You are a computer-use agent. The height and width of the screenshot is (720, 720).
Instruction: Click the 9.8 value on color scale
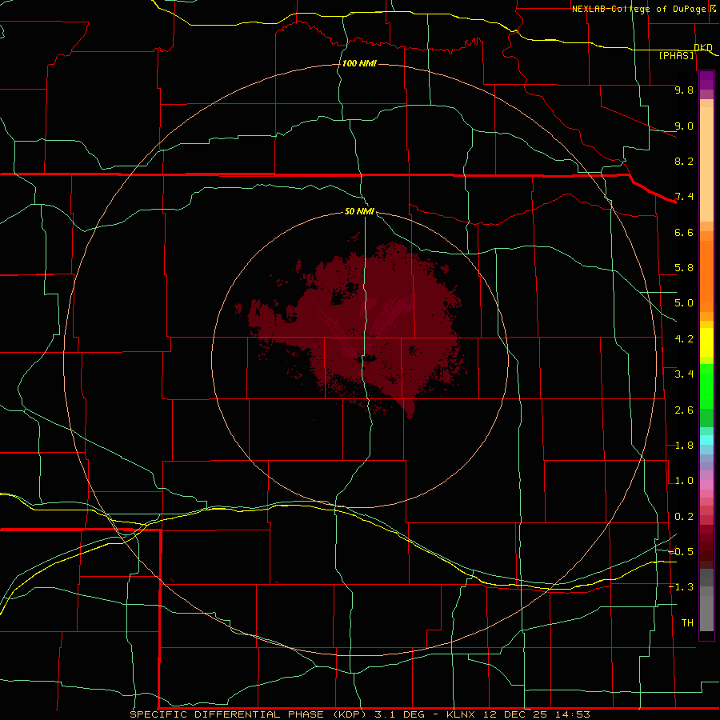tap(684, 90)
